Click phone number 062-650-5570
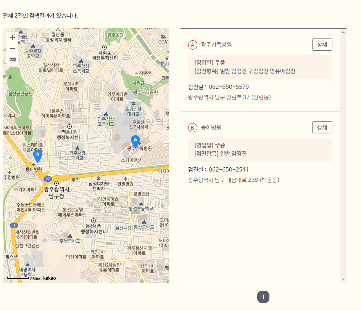 click(x=229, y=87)
